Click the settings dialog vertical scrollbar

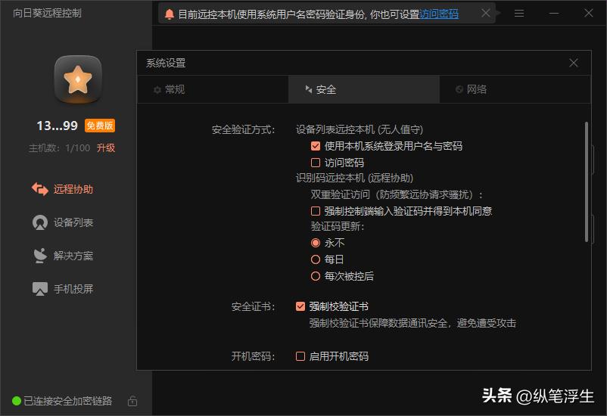[587, 182]
